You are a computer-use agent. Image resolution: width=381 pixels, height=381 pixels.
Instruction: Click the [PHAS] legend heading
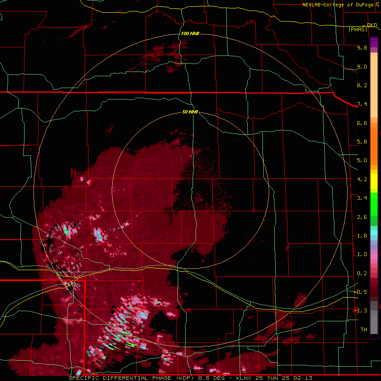[x=358, y=29]
